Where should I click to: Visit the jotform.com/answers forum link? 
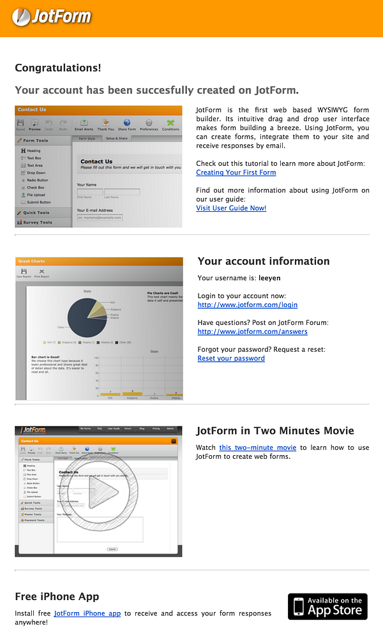pyautogui.click(x=252, y=331)
